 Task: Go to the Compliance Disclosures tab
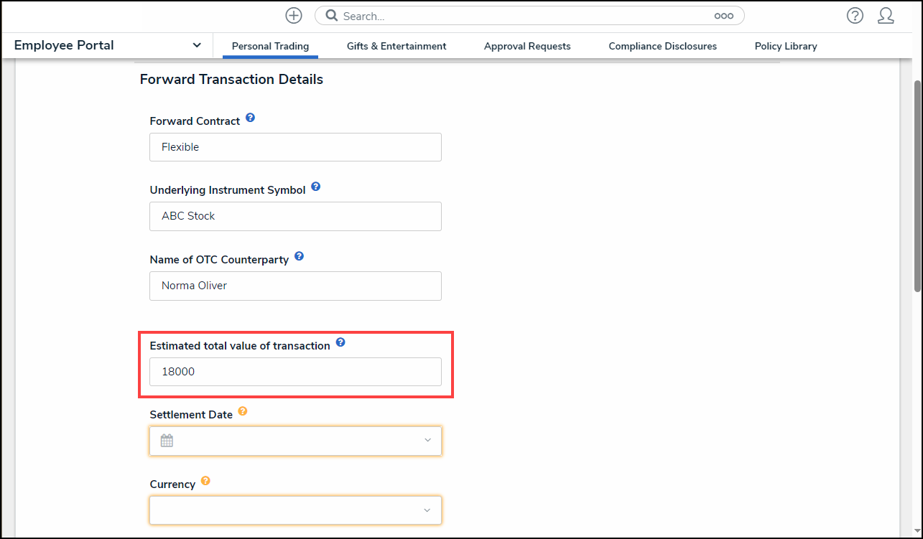pyautogui.click(x=662, y=46)
